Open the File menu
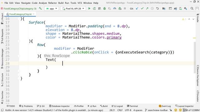200x112 pixels. click(6, 3)
